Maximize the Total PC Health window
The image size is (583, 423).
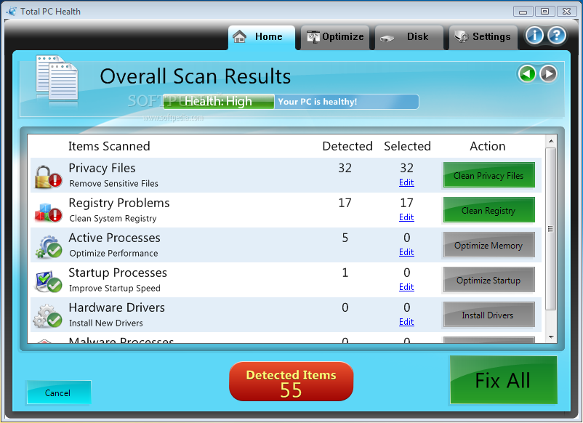544,12
